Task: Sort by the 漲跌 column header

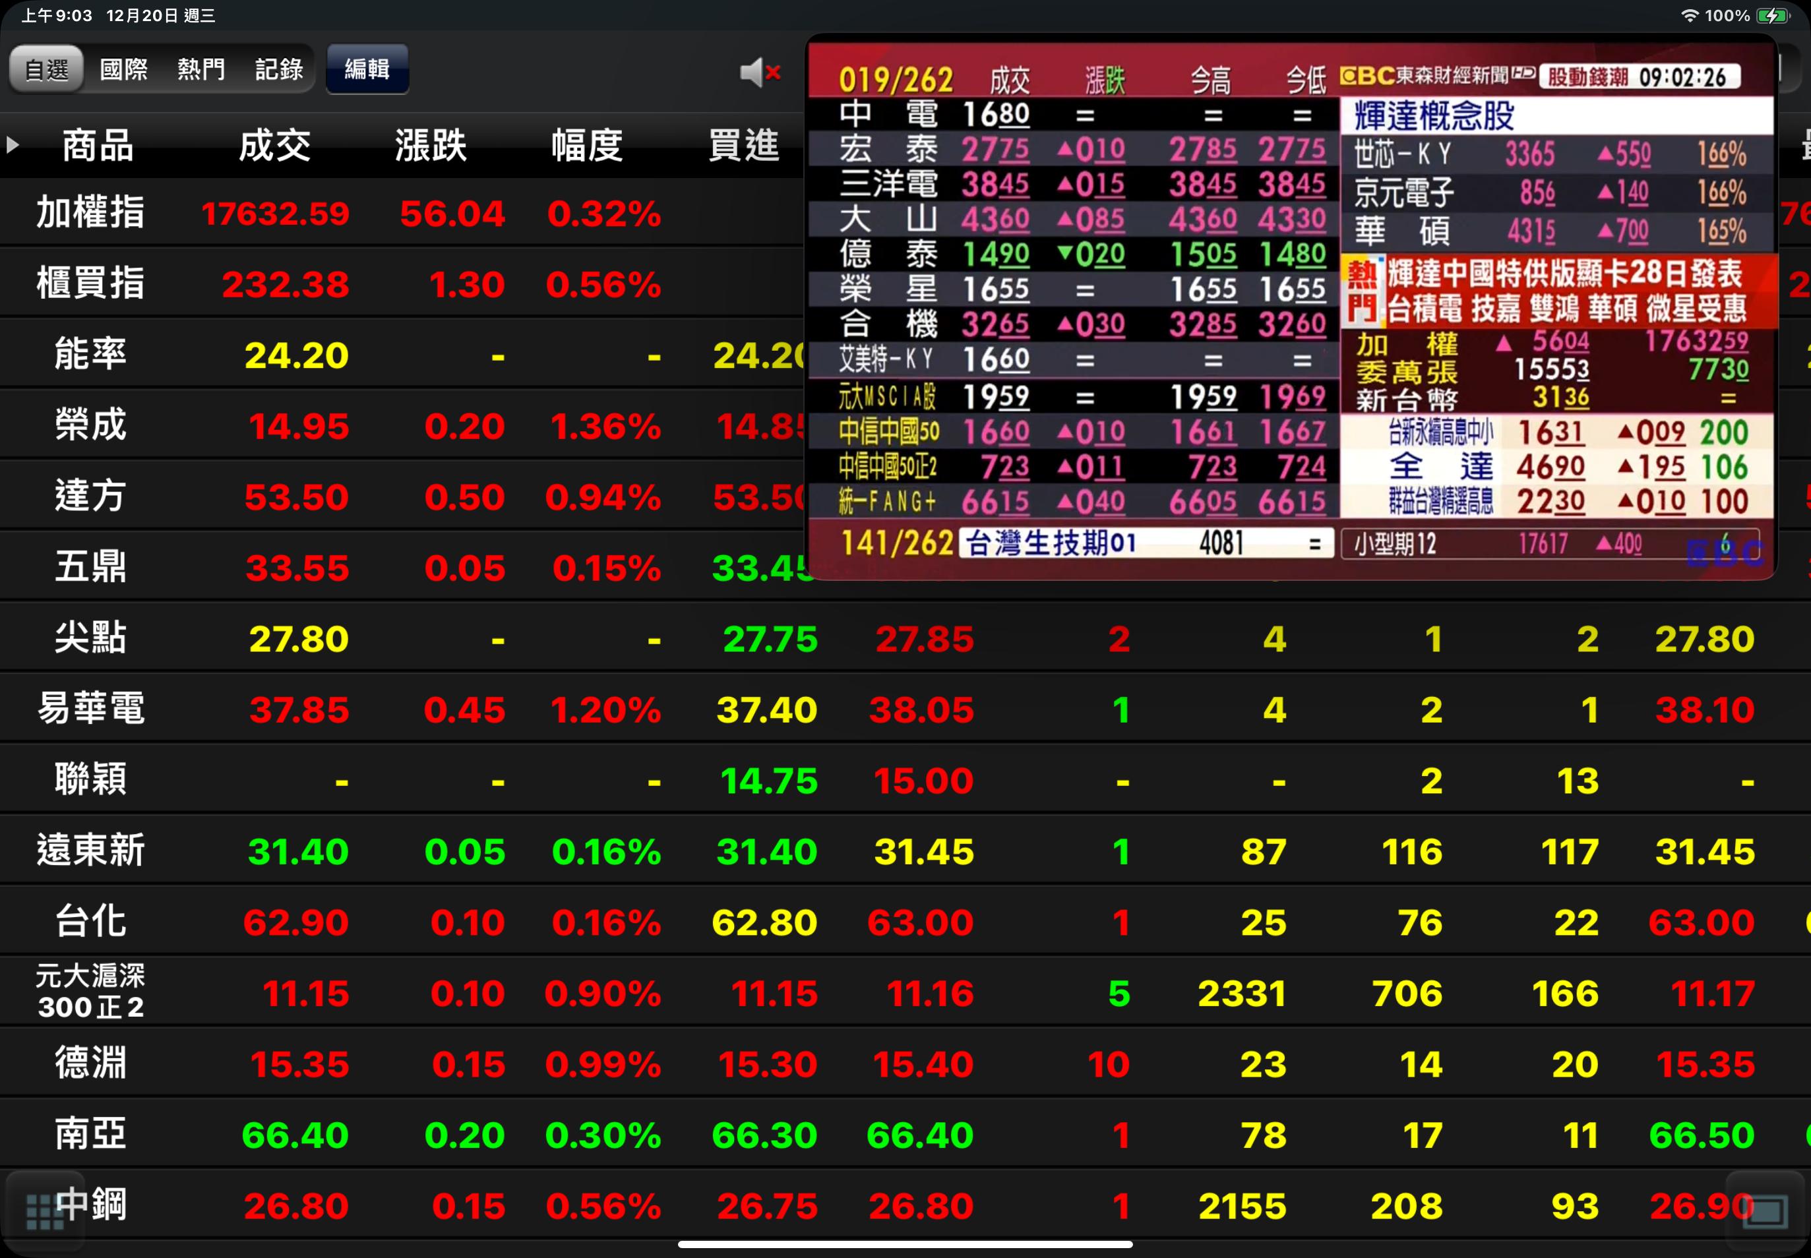Action: (x=431, y=146)
